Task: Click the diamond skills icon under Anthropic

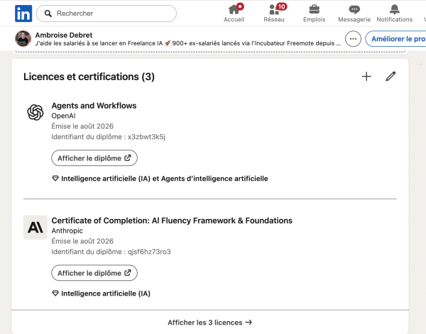Action: click(x=55, y=294)
